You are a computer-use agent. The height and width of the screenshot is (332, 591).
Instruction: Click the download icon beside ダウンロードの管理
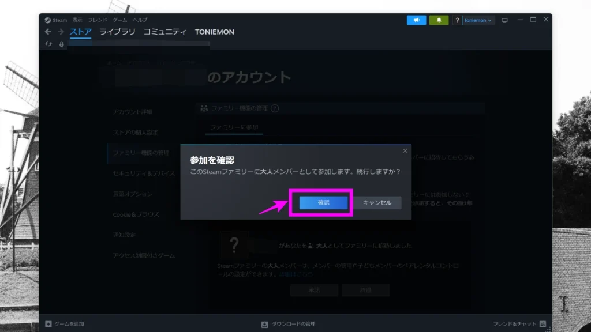tap(264, 324)
